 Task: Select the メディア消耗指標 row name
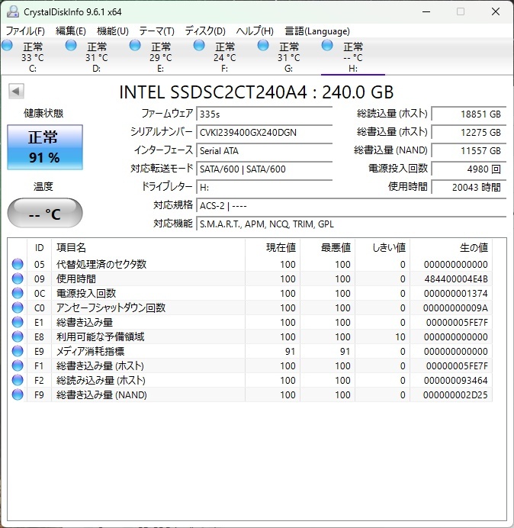90,351
